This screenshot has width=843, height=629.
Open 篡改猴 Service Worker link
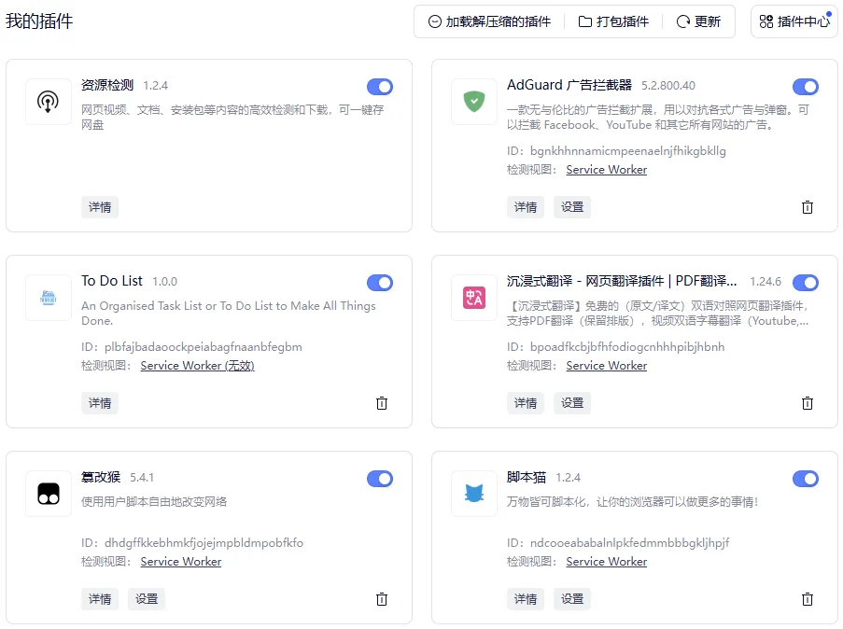[x=181, y=562]
